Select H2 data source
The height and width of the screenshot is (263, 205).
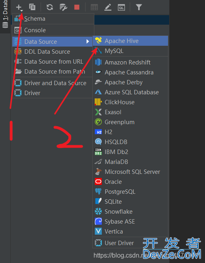point(130,132)
